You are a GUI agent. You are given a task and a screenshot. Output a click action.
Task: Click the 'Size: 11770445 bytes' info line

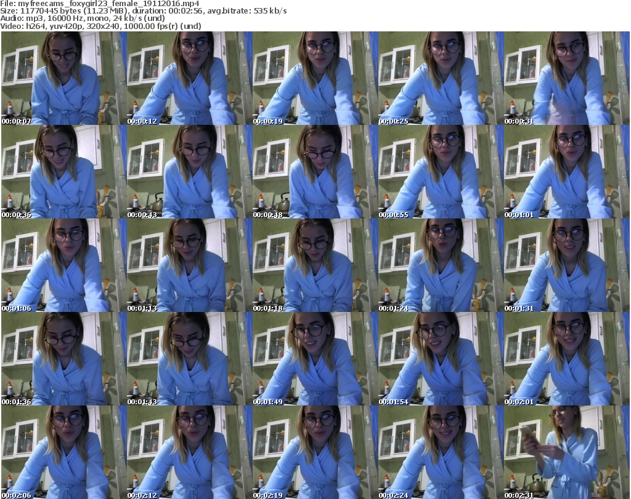tap(143, 11)
